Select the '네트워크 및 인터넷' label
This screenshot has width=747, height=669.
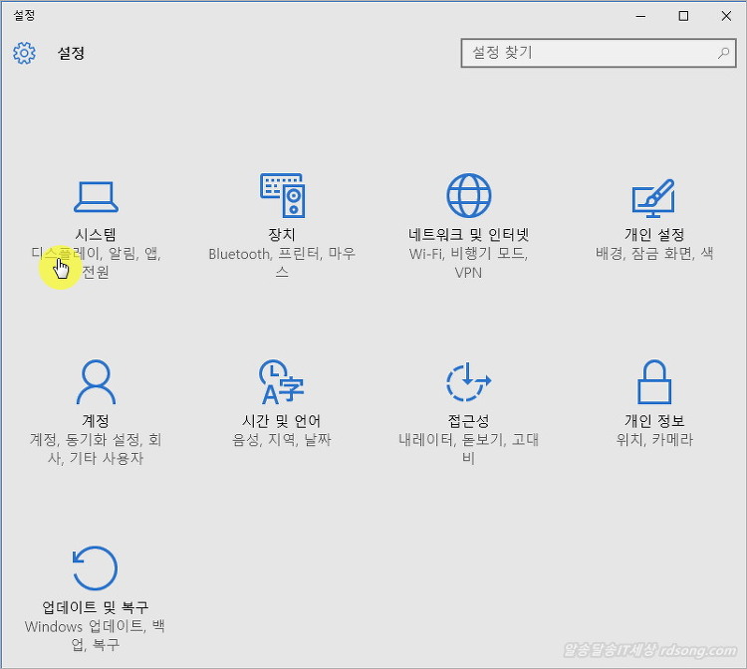(x=468, y=235)
